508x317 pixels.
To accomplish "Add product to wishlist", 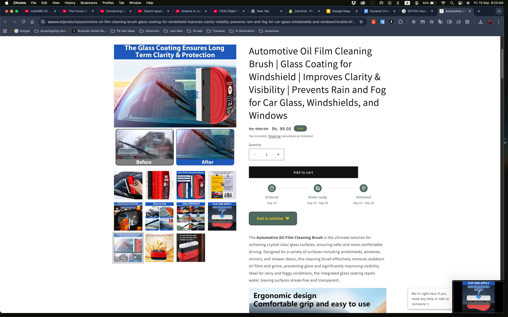I will pos(273,218).
